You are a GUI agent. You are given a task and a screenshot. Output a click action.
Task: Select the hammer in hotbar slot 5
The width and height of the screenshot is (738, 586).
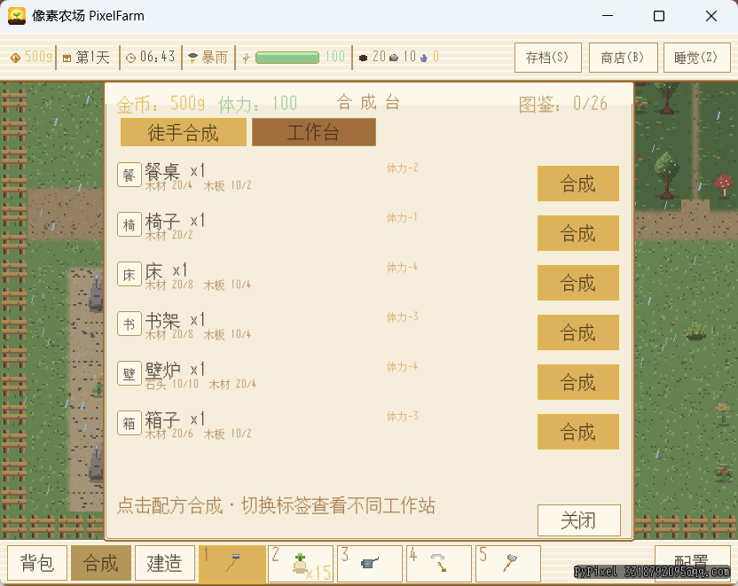[508, 564]
